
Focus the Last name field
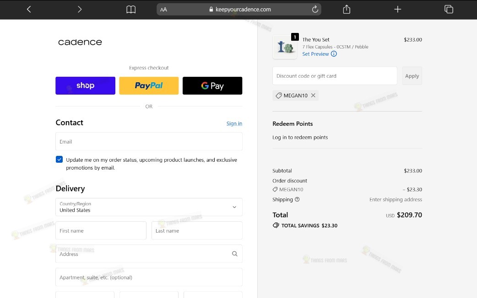coord(197,230)
